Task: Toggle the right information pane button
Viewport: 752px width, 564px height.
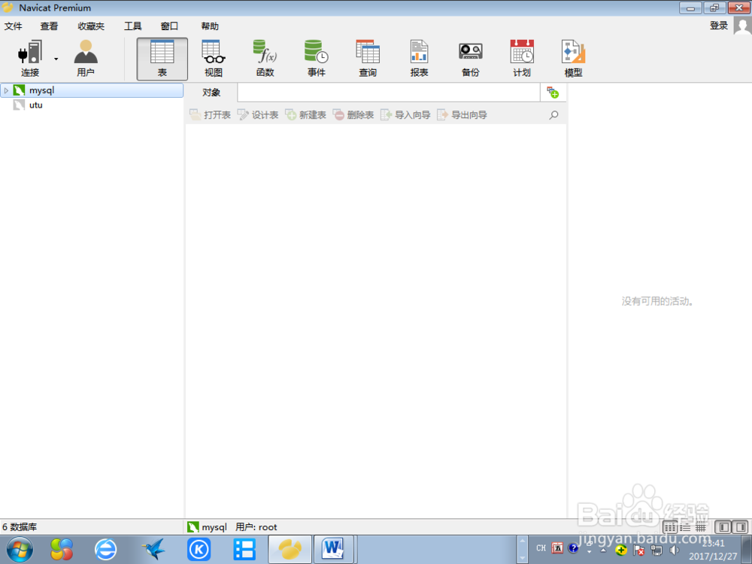Action: point(740,527)
